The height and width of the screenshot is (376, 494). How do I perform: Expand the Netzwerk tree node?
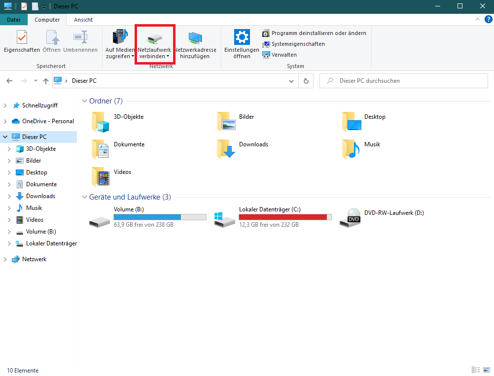point(5,259)
